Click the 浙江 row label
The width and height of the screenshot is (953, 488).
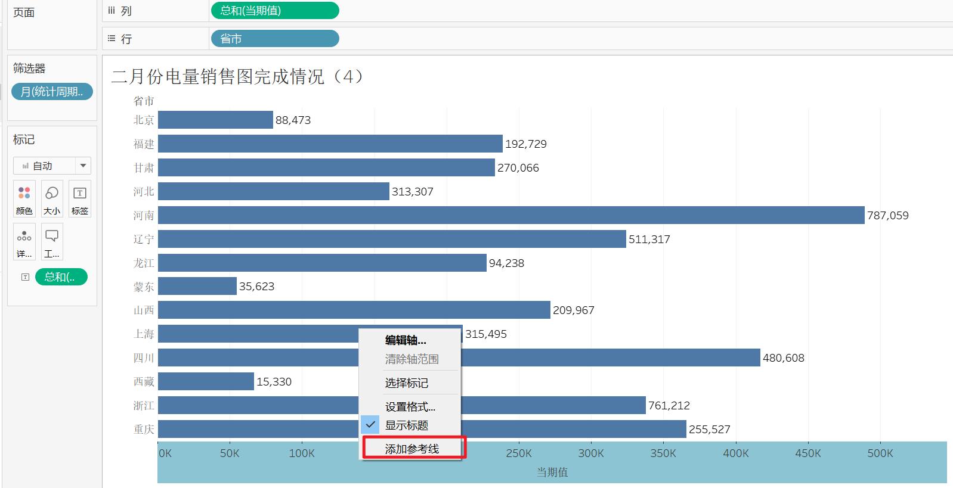tap(144, 405)
